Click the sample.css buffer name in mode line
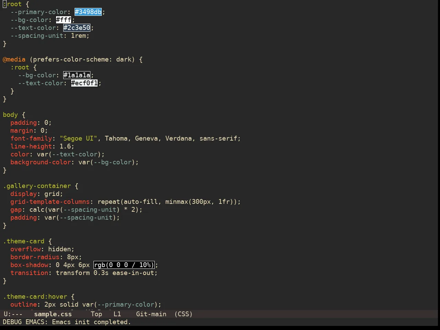Image resolution: width=440 pixels, height=330 pixels. coord(53,314)
